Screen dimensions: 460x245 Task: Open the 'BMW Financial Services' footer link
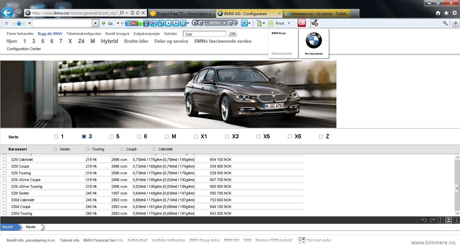103,240
